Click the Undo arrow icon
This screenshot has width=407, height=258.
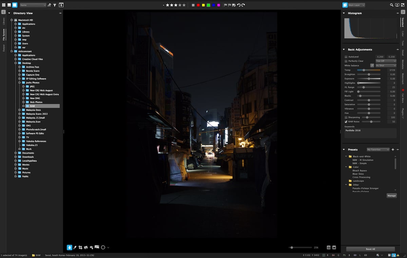pos(239,5)
